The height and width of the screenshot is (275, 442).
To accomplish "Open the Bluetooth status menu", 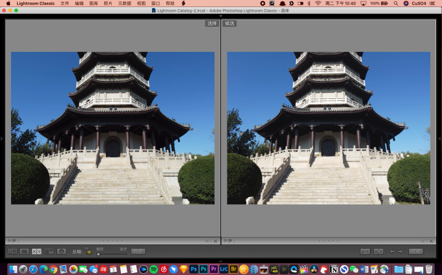I will point(309,3).
